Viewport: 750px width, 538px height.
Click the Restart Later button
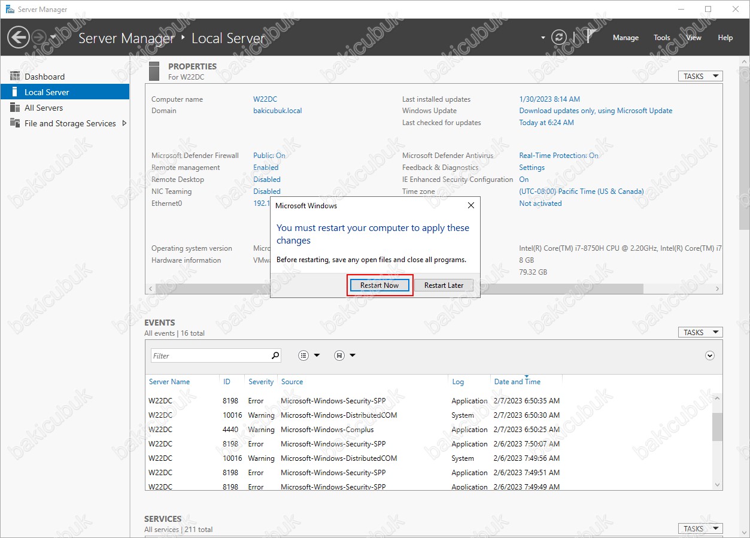point(444,285)
